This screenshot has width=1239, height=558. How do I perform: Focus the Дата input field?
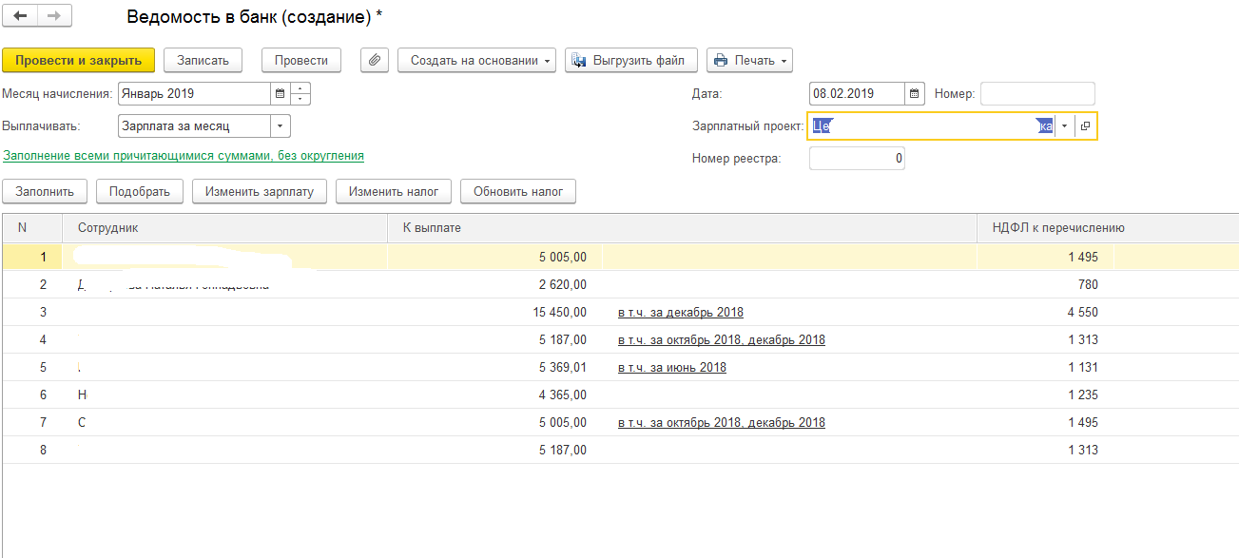857,94
